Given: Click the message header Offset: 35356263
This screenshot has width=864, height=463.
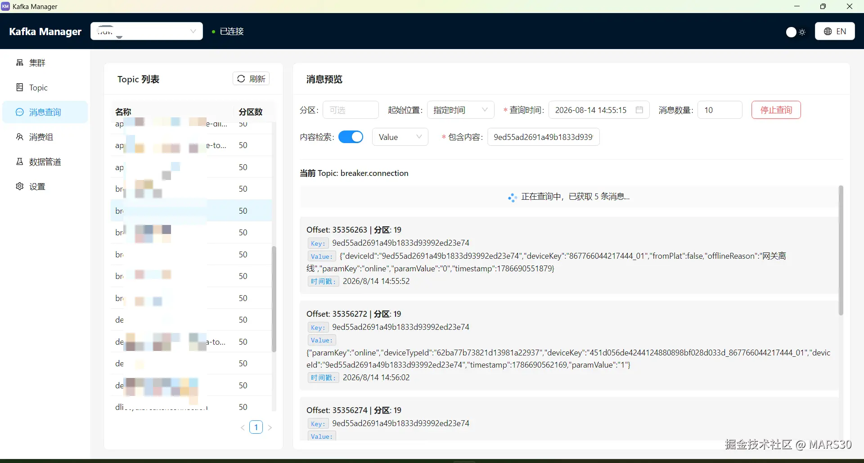Looking at the screenshot, I should [x=354, y=230].
